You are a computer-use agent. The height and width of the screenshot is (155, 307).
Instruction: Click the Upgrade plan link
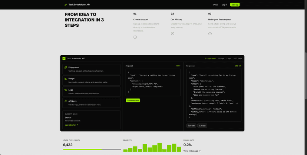(x=72, y=125)
